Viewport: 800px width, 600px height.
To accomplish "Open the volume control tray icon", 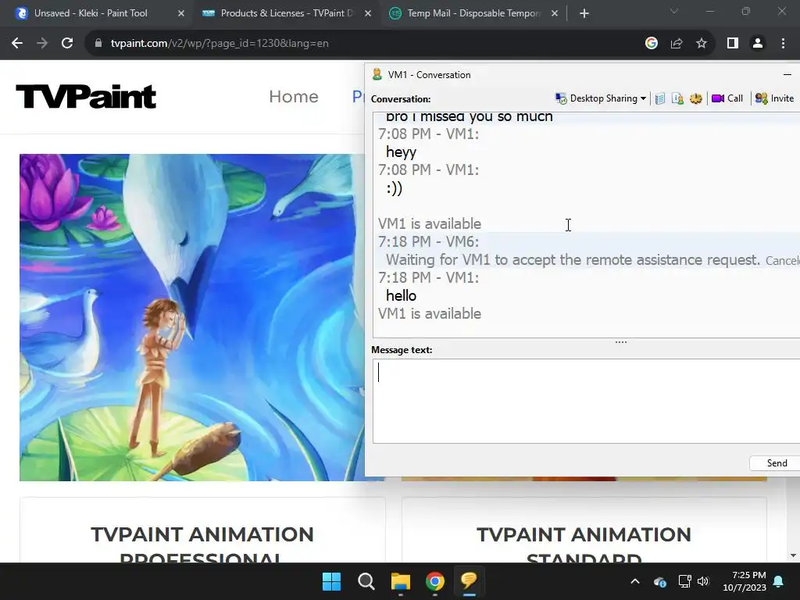I will coord(703,581).
